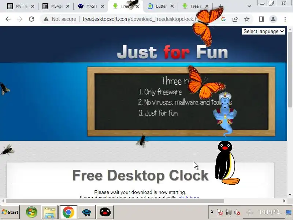Image resolution: width=293 pixels, height=220 pixels.
Task: Click the Just for Fun logo
Action: pos(172,52)
